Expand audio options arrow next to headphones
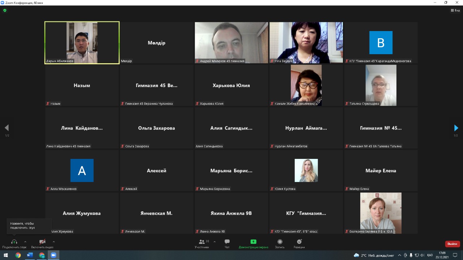Viewport: 463px width, 260px height. tap(25, 242)
